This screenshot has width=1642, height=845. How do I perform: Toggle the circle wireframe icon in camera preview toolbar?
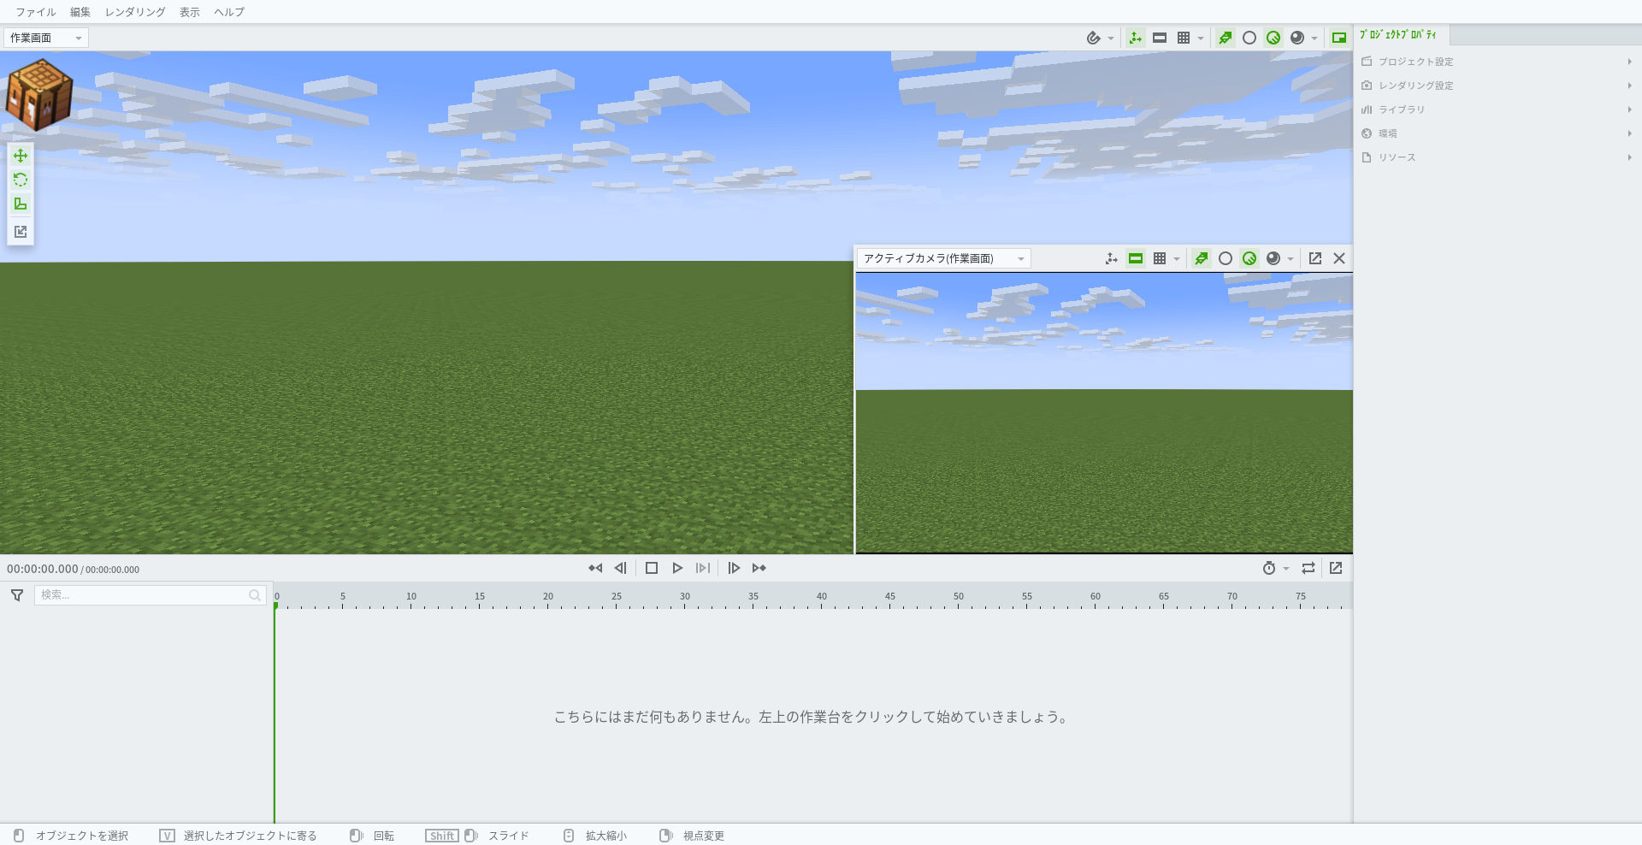tap(1226, 258)
